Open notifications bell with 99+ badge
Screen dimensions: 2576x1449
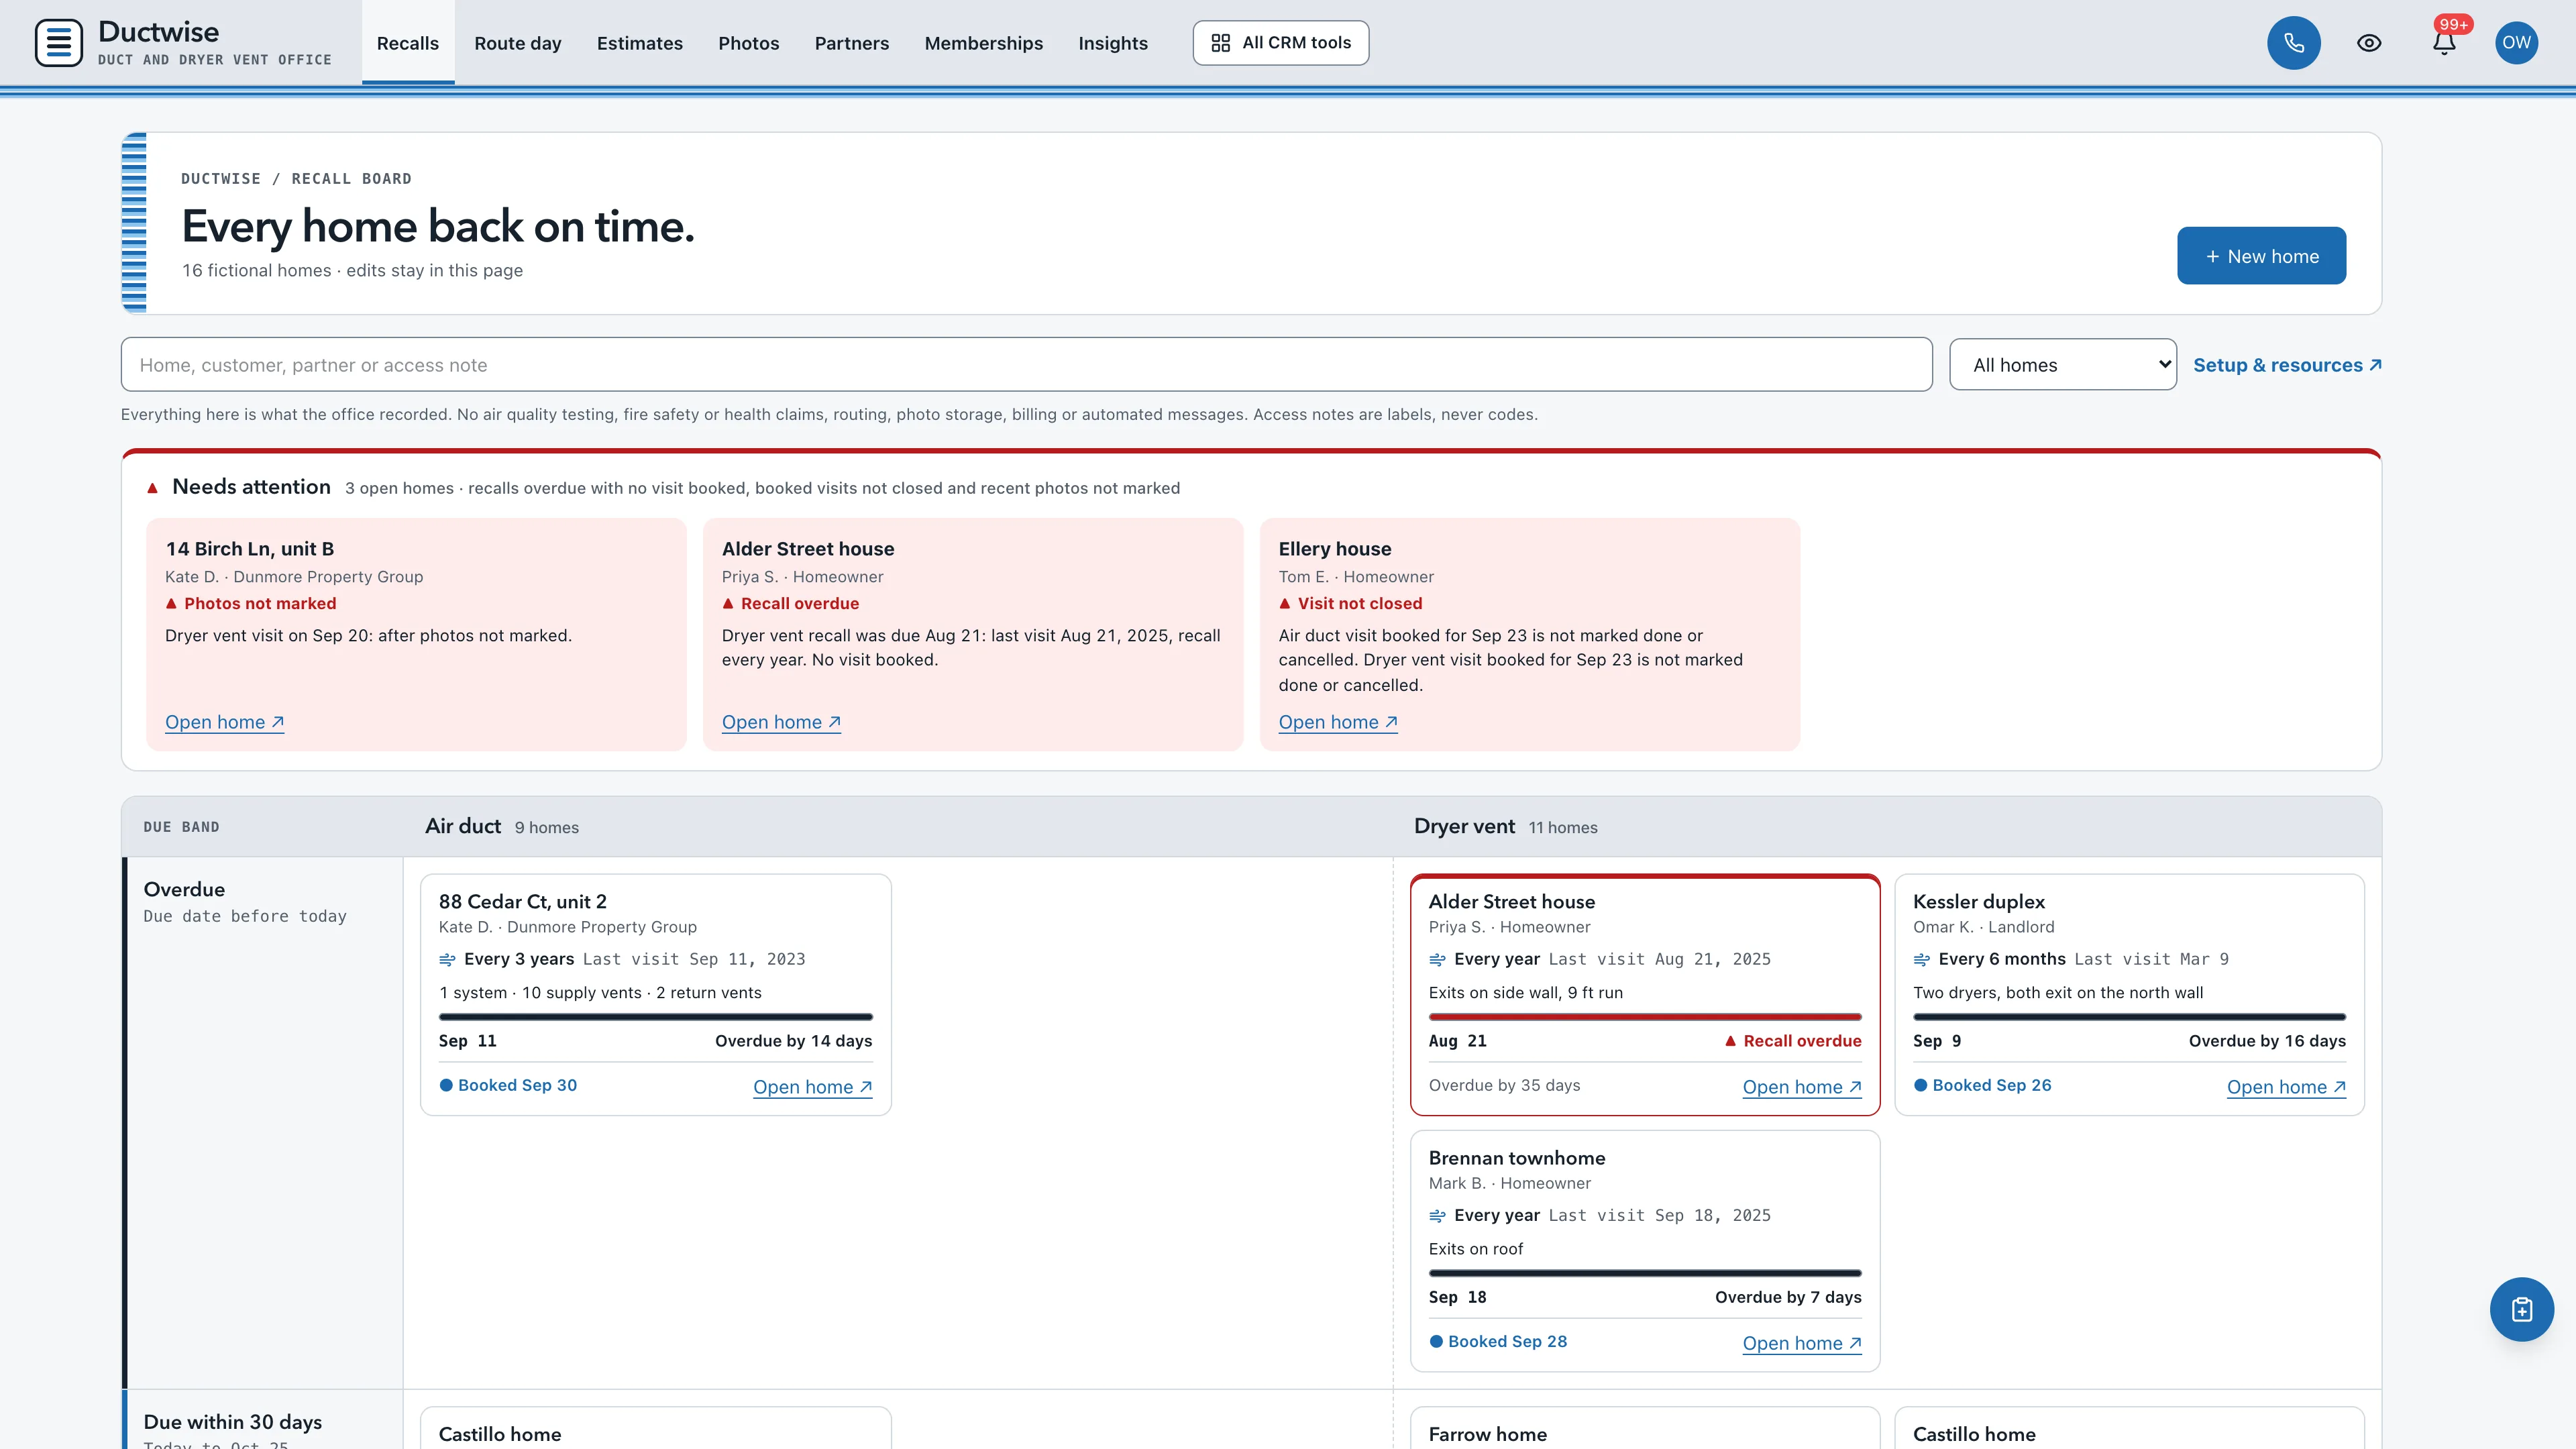click(x=2444, y=43)
